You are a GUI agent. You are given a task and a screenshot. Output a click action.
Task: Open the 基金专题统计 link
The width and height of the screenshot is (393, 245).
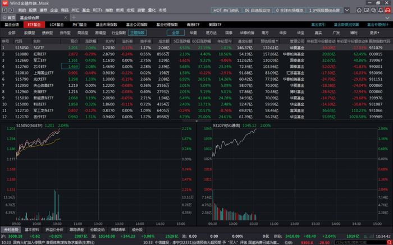click(x=378, y=25)
